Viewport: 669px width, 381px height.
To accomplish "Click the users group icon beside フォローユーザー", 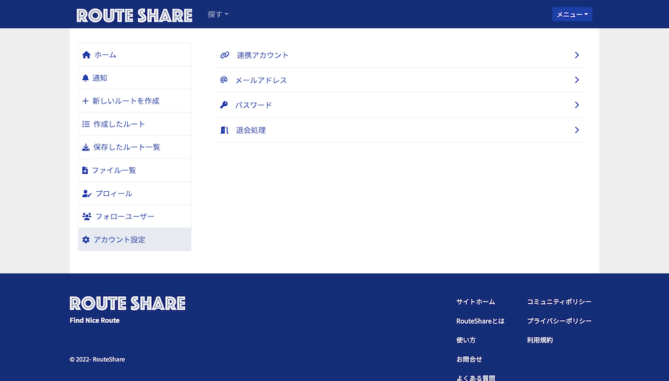I will point(86,217).
